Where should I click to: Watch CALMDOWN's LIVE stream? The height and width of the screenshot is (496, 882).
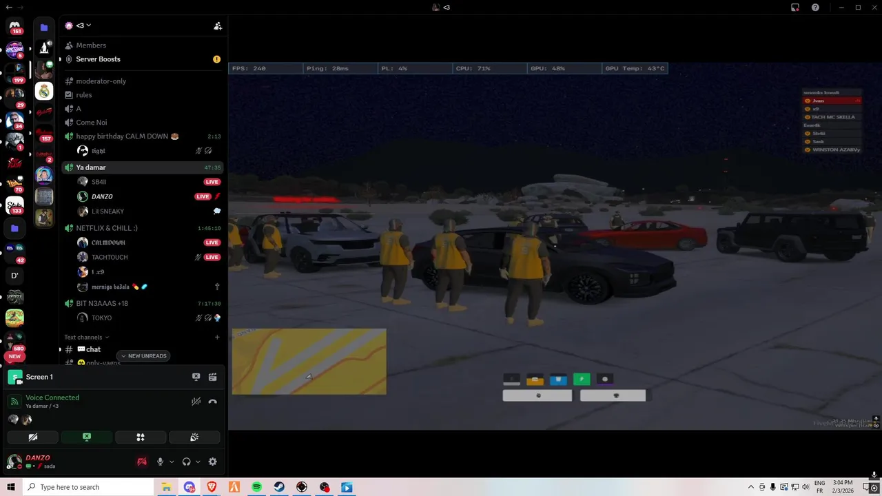[212, 242]
